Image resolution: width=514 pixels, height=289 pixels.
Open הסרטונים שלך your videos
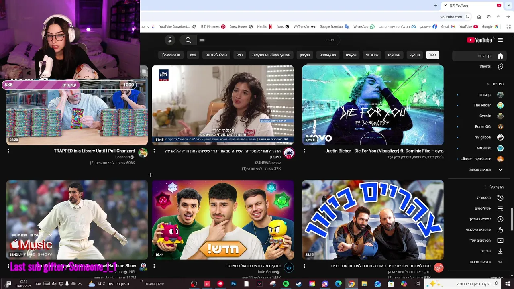[480, 240]
